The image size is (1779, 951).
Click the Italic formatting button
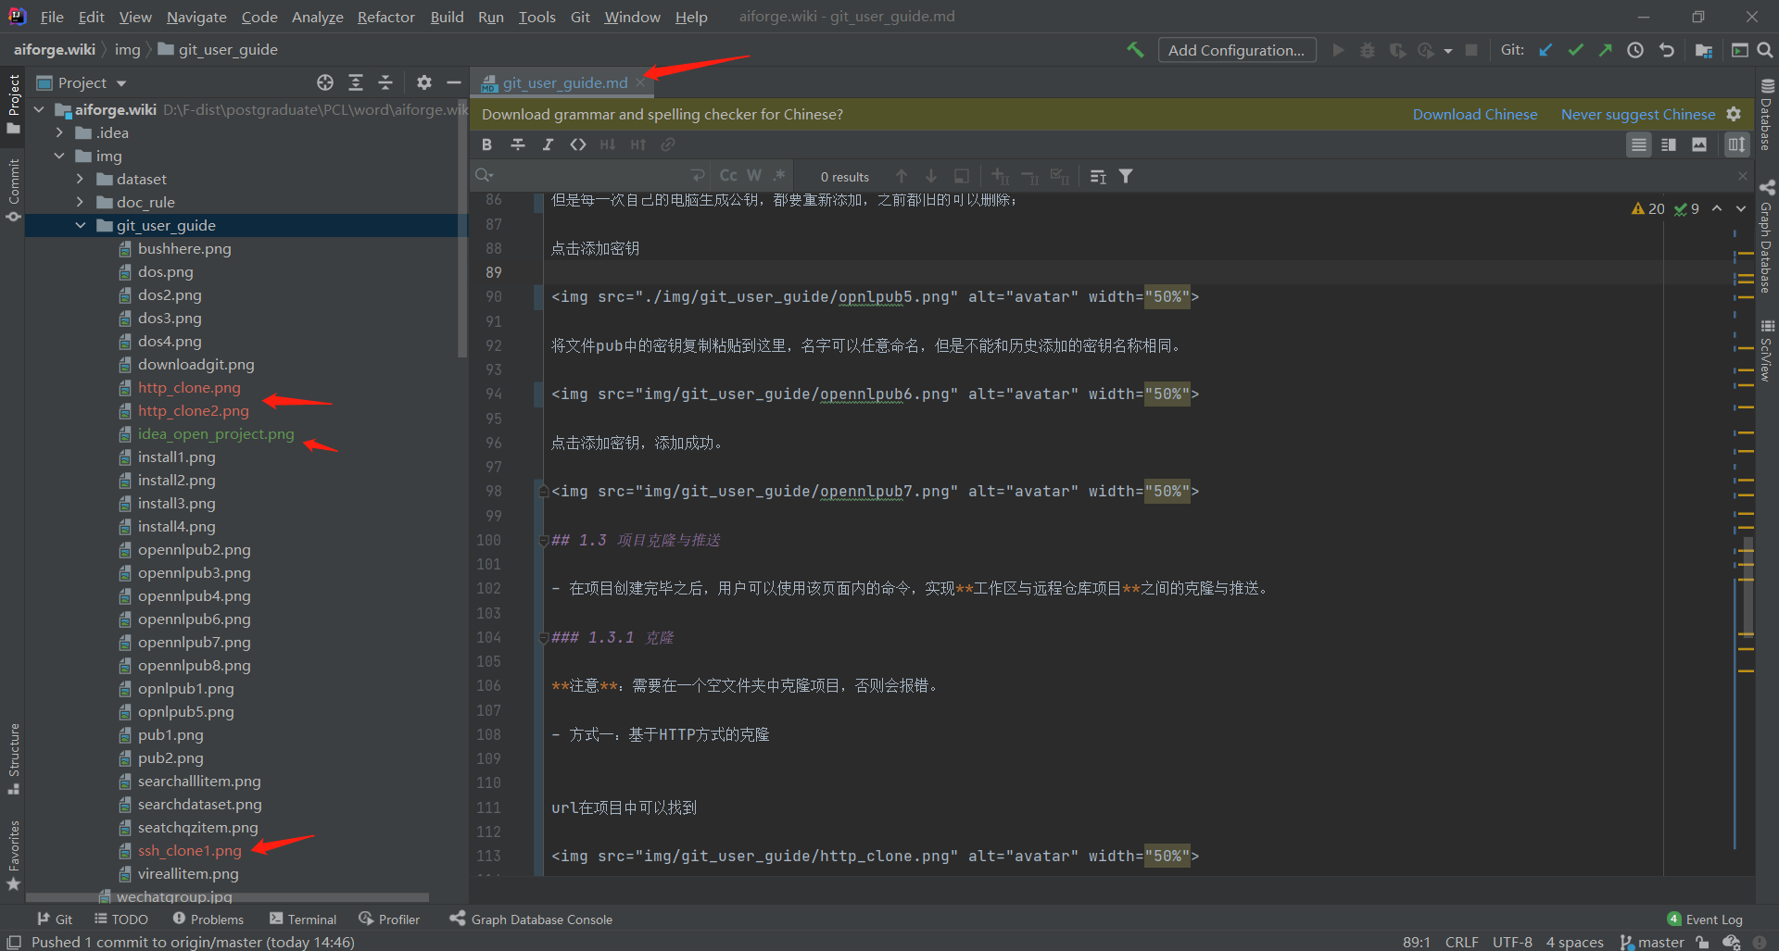(548, 144)
